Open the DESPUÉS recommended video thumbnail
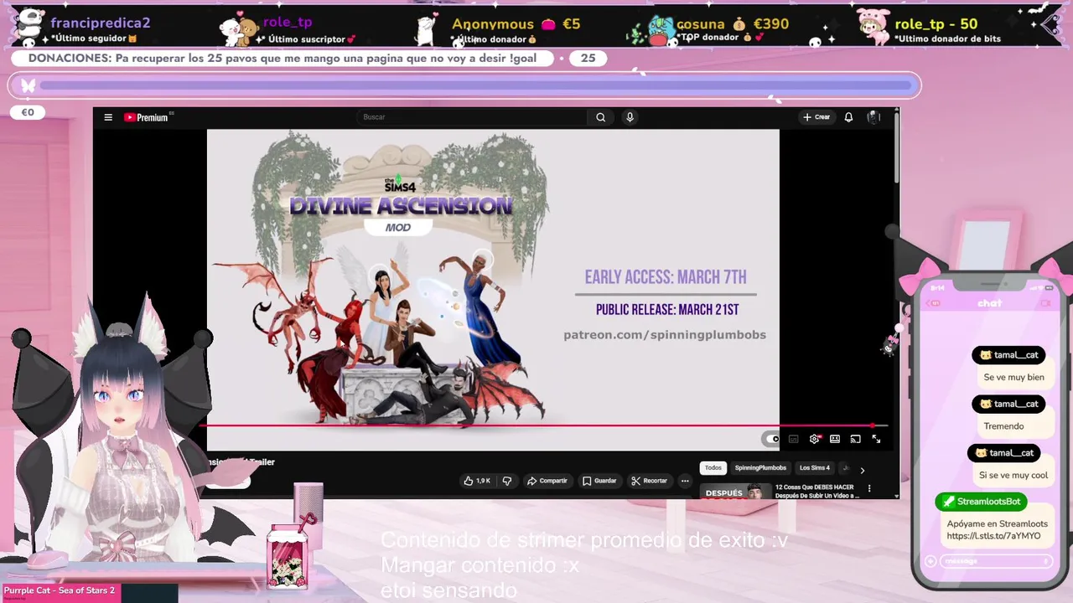 coord(736,492)
